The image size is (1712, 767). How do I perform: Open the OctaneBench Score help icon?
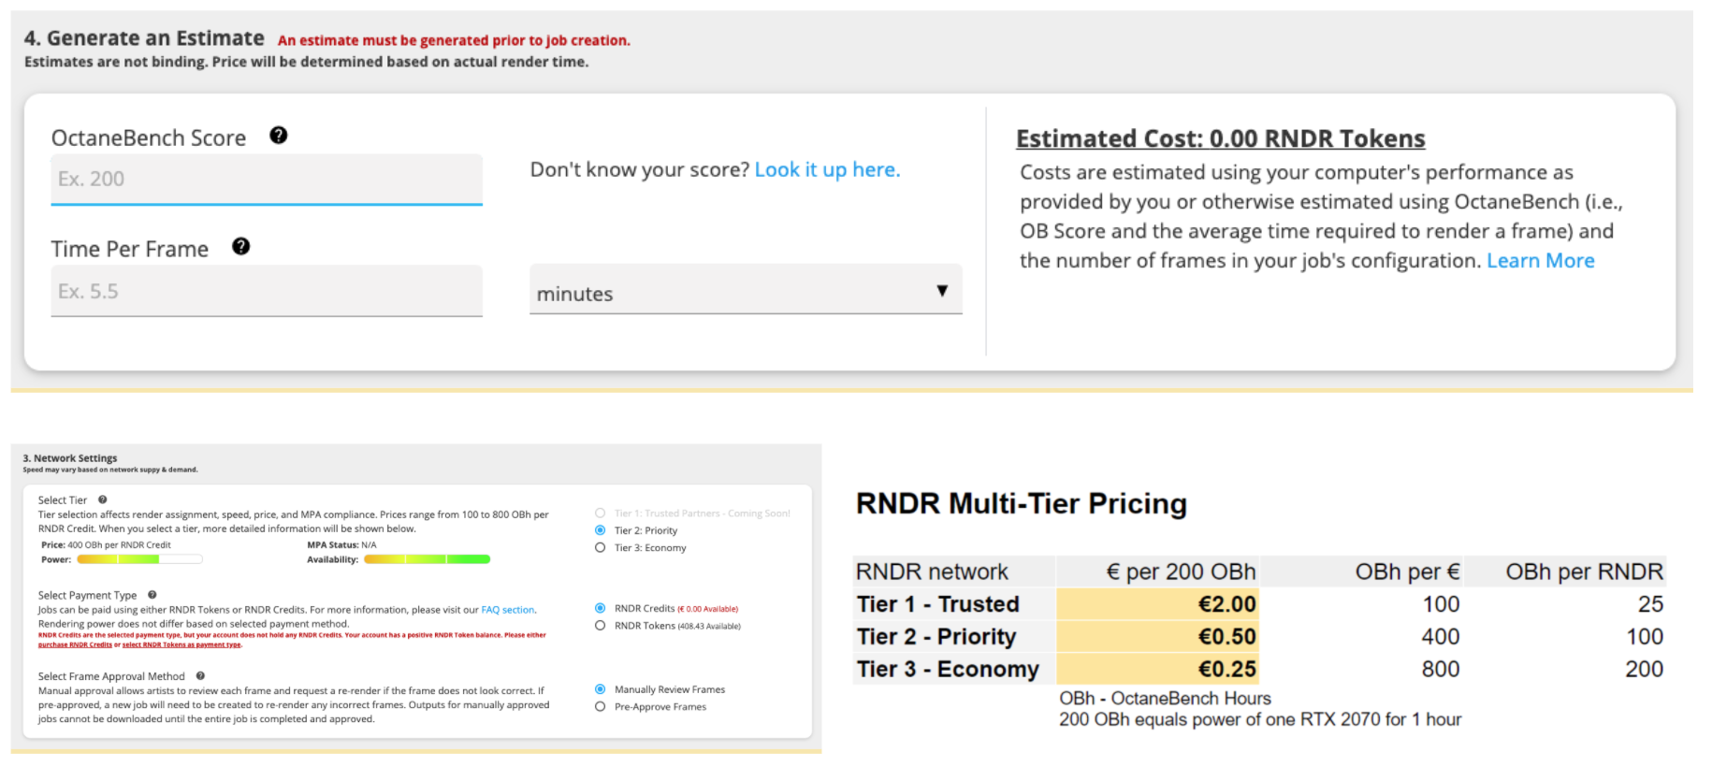click(x=278, y=136)
